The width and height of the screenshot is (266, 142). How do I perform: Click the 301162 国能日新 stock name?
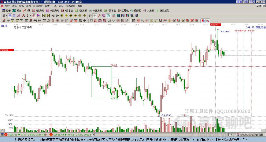[x=256, y=27]
